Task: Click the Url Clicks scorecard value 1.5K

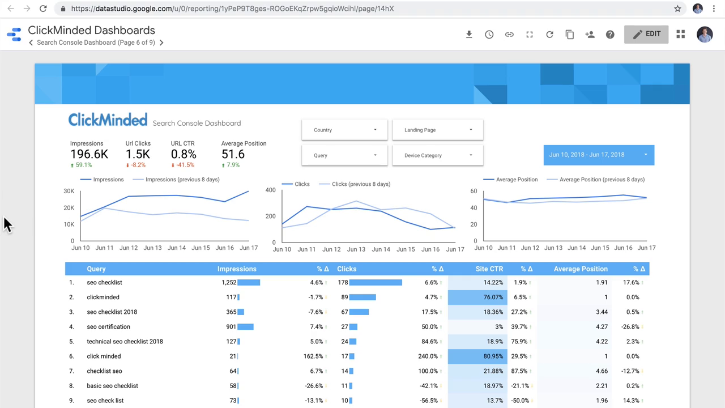Action: click(138, 154)
